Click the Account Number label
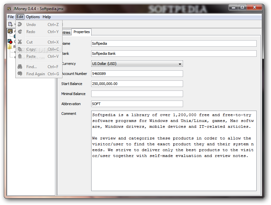This screenshot has width=271, height=205. (75, 74)
